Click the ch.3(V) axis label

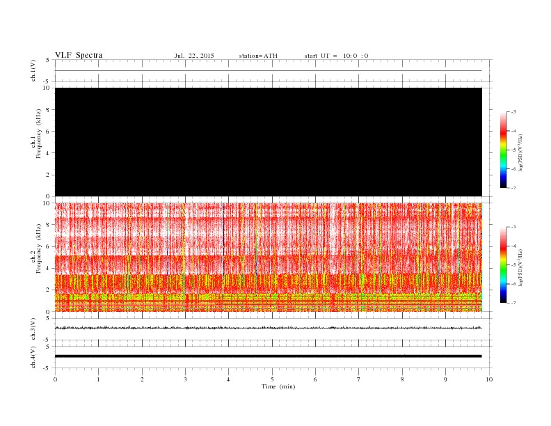pos(33,329)
